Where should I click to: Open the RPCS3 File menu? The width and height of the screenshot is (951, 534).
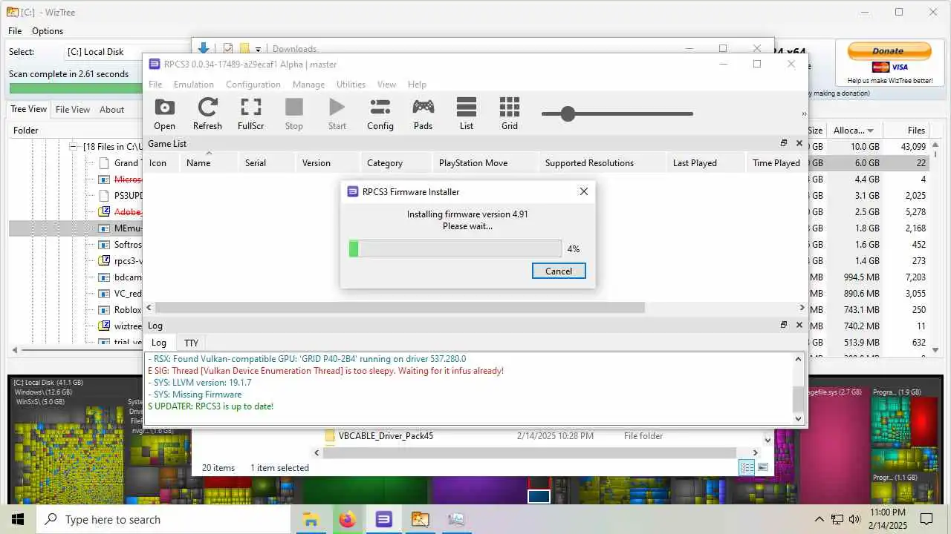[155, 84]
